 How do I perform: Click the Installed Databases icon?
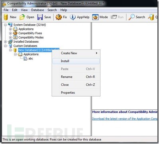pyautogui.click(x=10, y=41)
